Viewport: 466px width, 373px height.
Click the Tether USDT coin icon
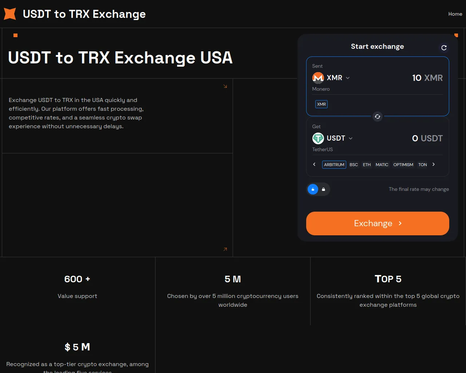point(318,138)
